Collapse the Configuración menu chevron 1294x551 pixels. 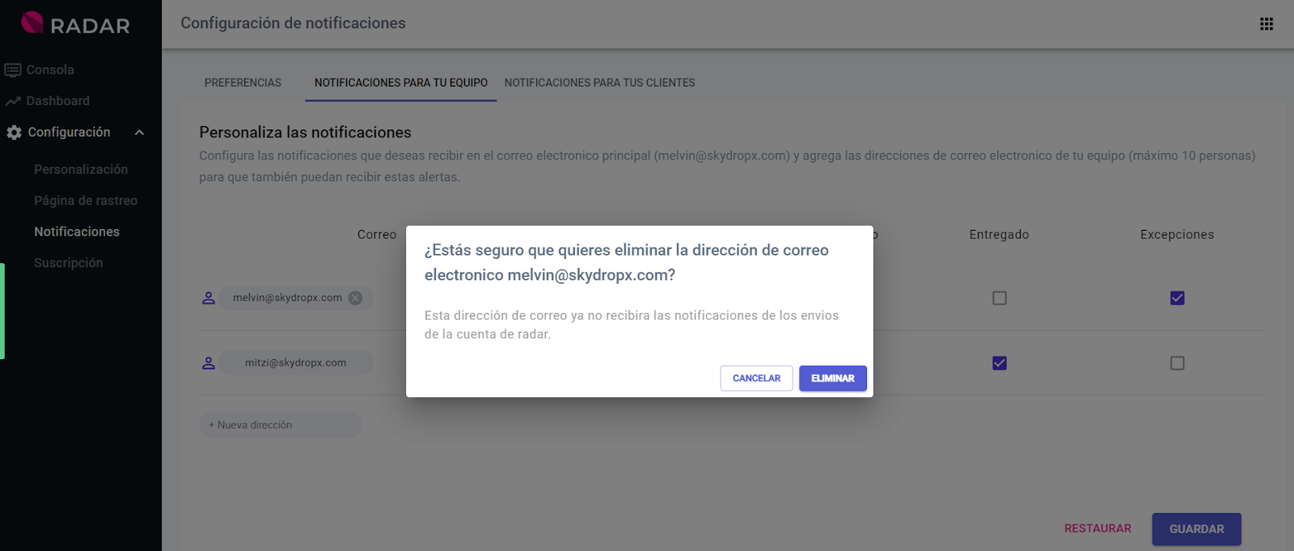pos(139,133)
